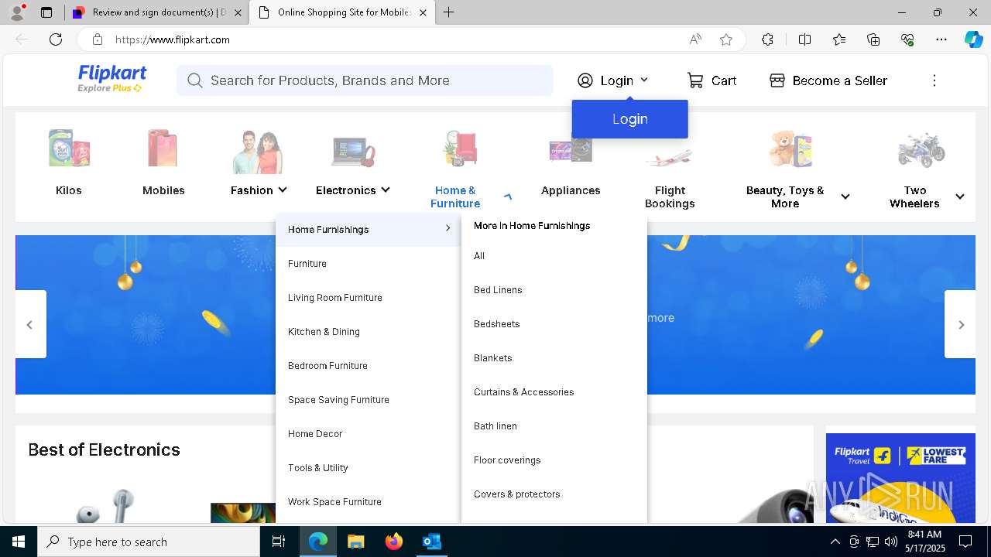Open Edge Collections icon
Image resolution: width=991 pixels, height=557 pixels.
[873, 39]
